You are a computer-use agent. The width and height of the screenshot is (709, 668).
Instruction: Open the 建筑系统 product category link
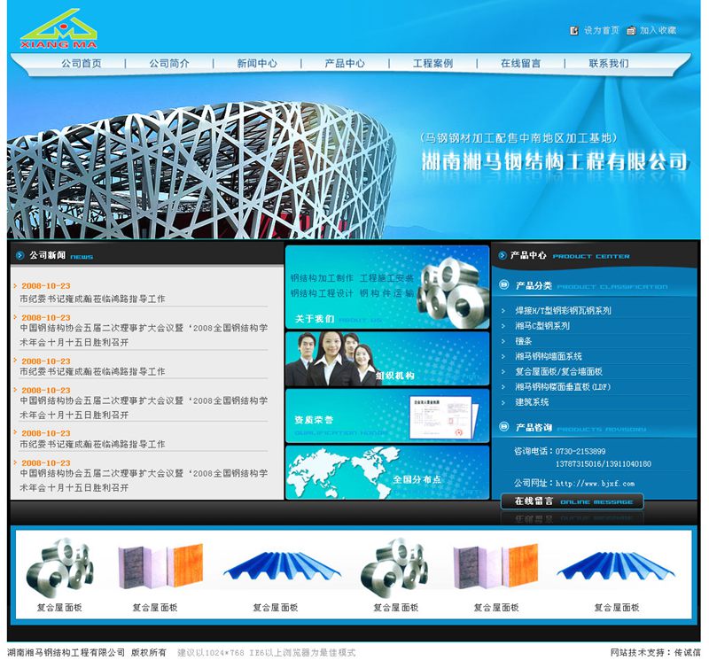[x=532, y=402]
